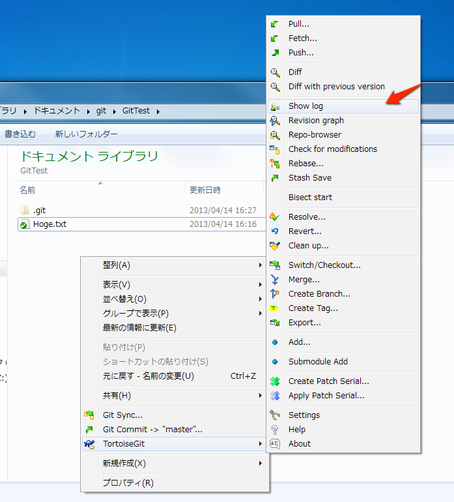Click the Clean up broom icon
Image resolution: width=454 pixels, height=502 pixels.
[x=275, y=246]
